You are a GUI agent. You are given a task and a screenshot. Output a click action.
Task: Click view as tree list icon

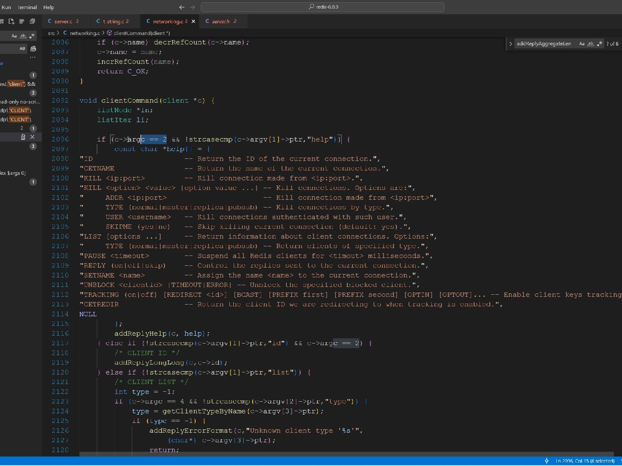pos(22,21)
